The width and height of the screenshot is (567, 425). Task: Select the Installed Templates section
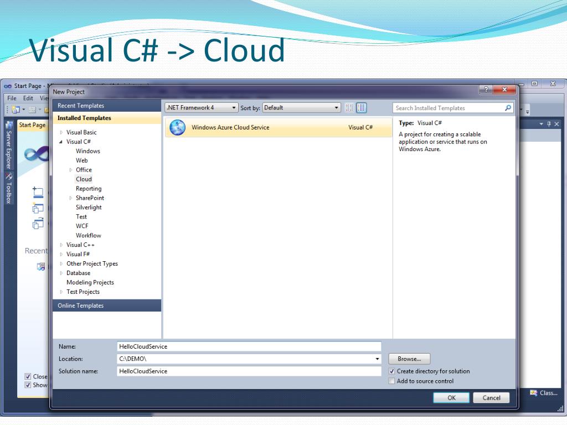pos(107,118)
